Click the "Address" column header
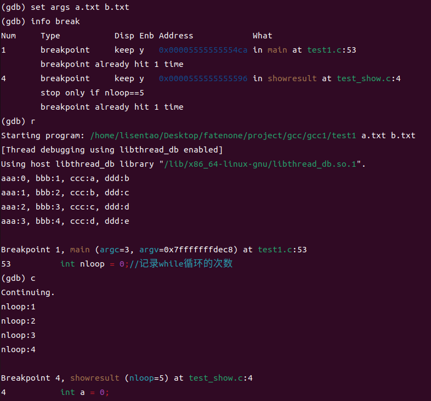 pos(176,36)
